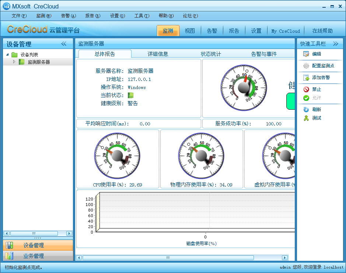
Task: Click the Disable (禁止) red icon
Action: 306,89
